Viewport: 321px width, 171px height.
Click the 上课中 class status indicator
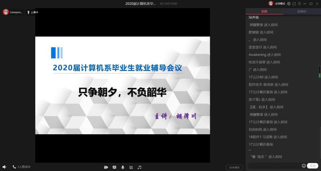point(33,12)
